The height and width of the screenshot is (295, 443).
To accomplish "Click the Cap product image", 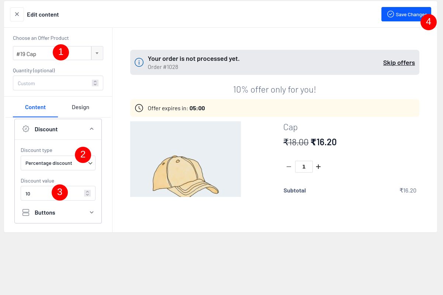I will [x=185, y=159].
